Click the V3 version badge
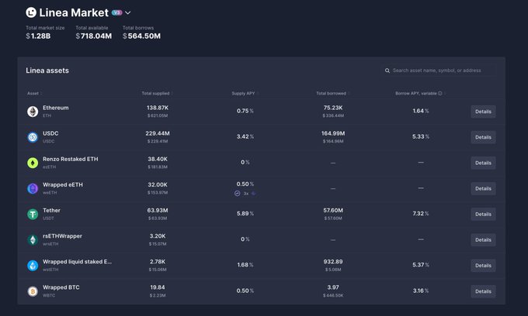 116,12
